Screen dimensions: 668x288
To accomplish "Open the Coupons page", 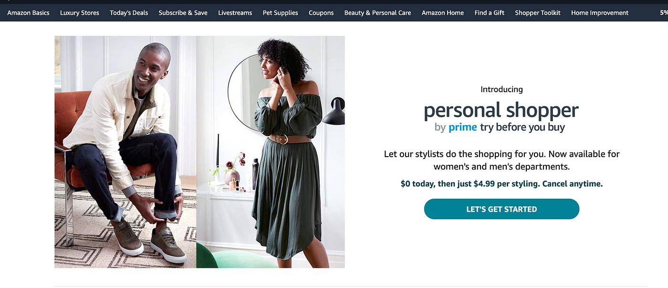I will point(321,13).
